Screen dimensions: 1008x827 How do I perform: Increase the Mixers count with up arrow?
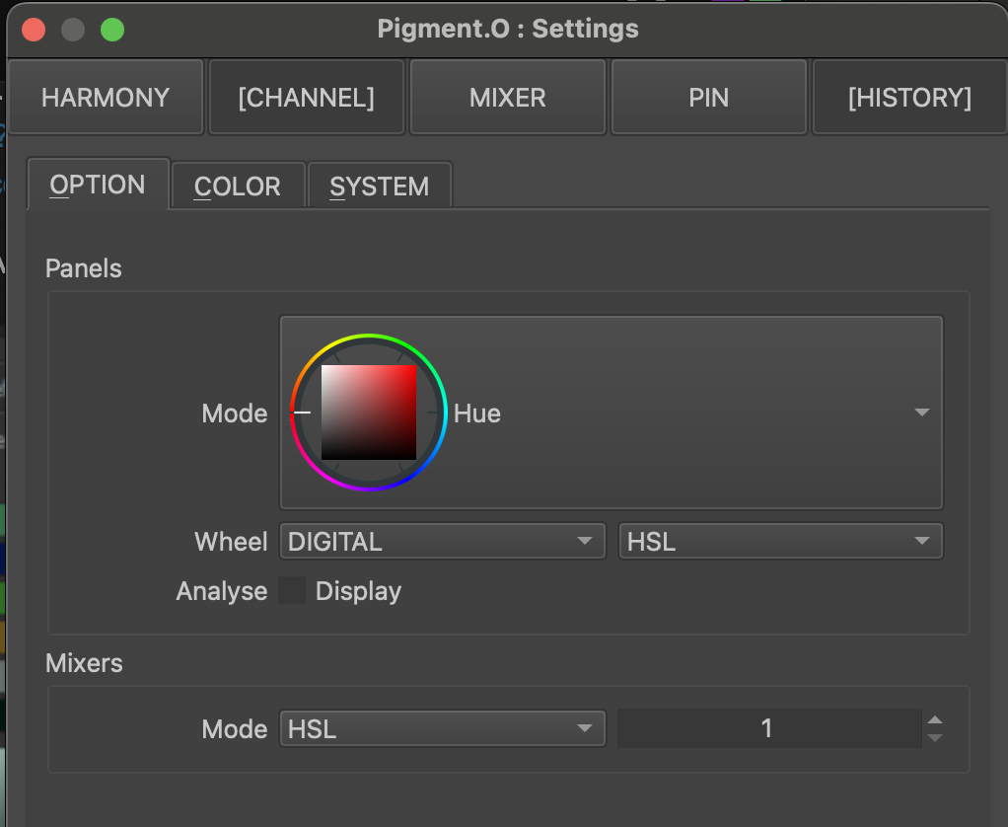[x=935, y=720]
